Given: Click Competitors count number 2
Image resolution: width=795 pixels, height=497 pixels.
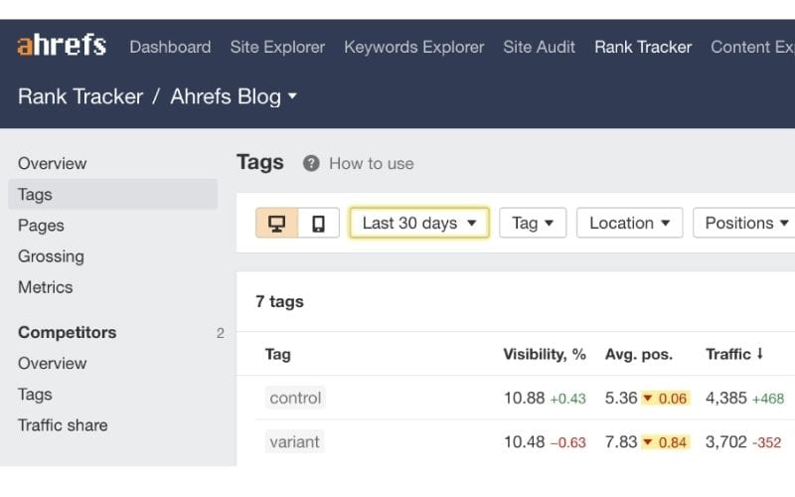Looking at the screenshot, I should click(220, 333).
